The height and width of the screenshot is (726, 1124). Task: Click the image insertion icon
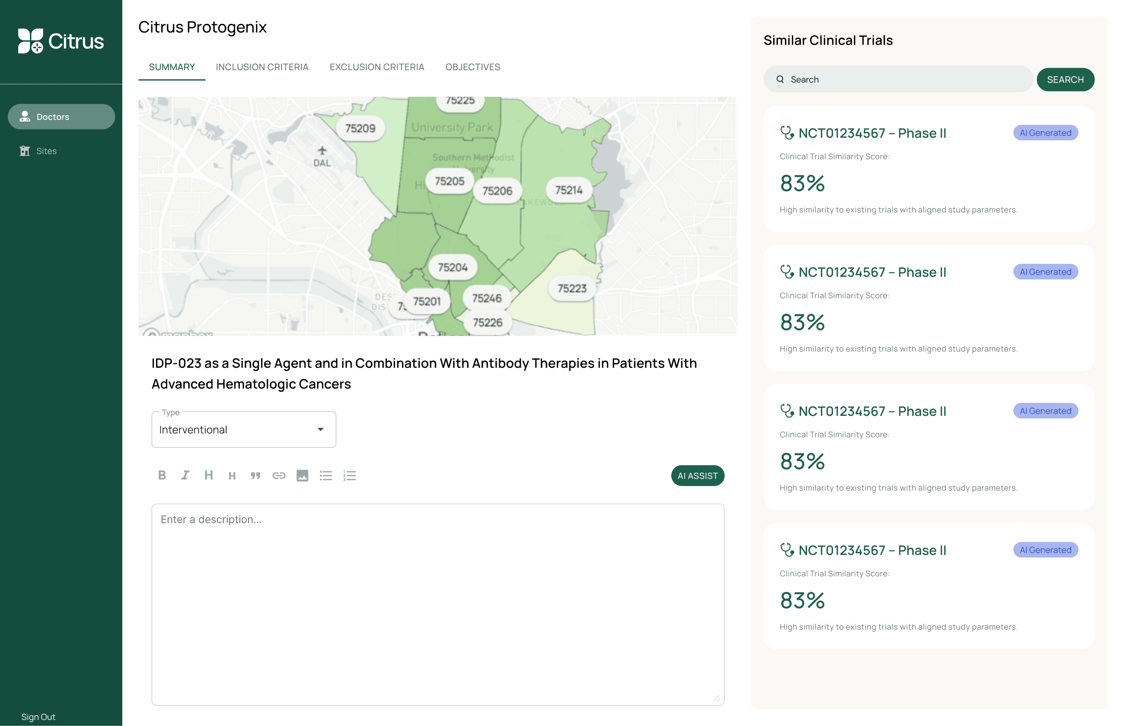click(x=301, y=476)
